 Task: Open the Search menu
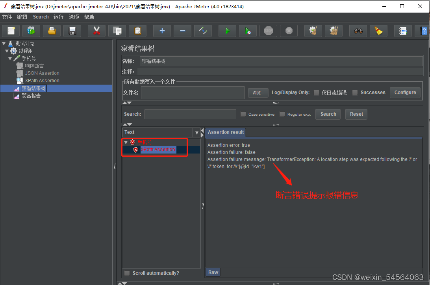[41, 17]
